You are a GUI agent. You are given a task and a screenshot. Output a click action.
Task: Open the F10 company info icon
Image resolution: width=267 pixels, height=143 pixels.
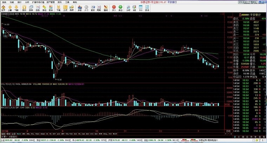(x=141, y=8)
